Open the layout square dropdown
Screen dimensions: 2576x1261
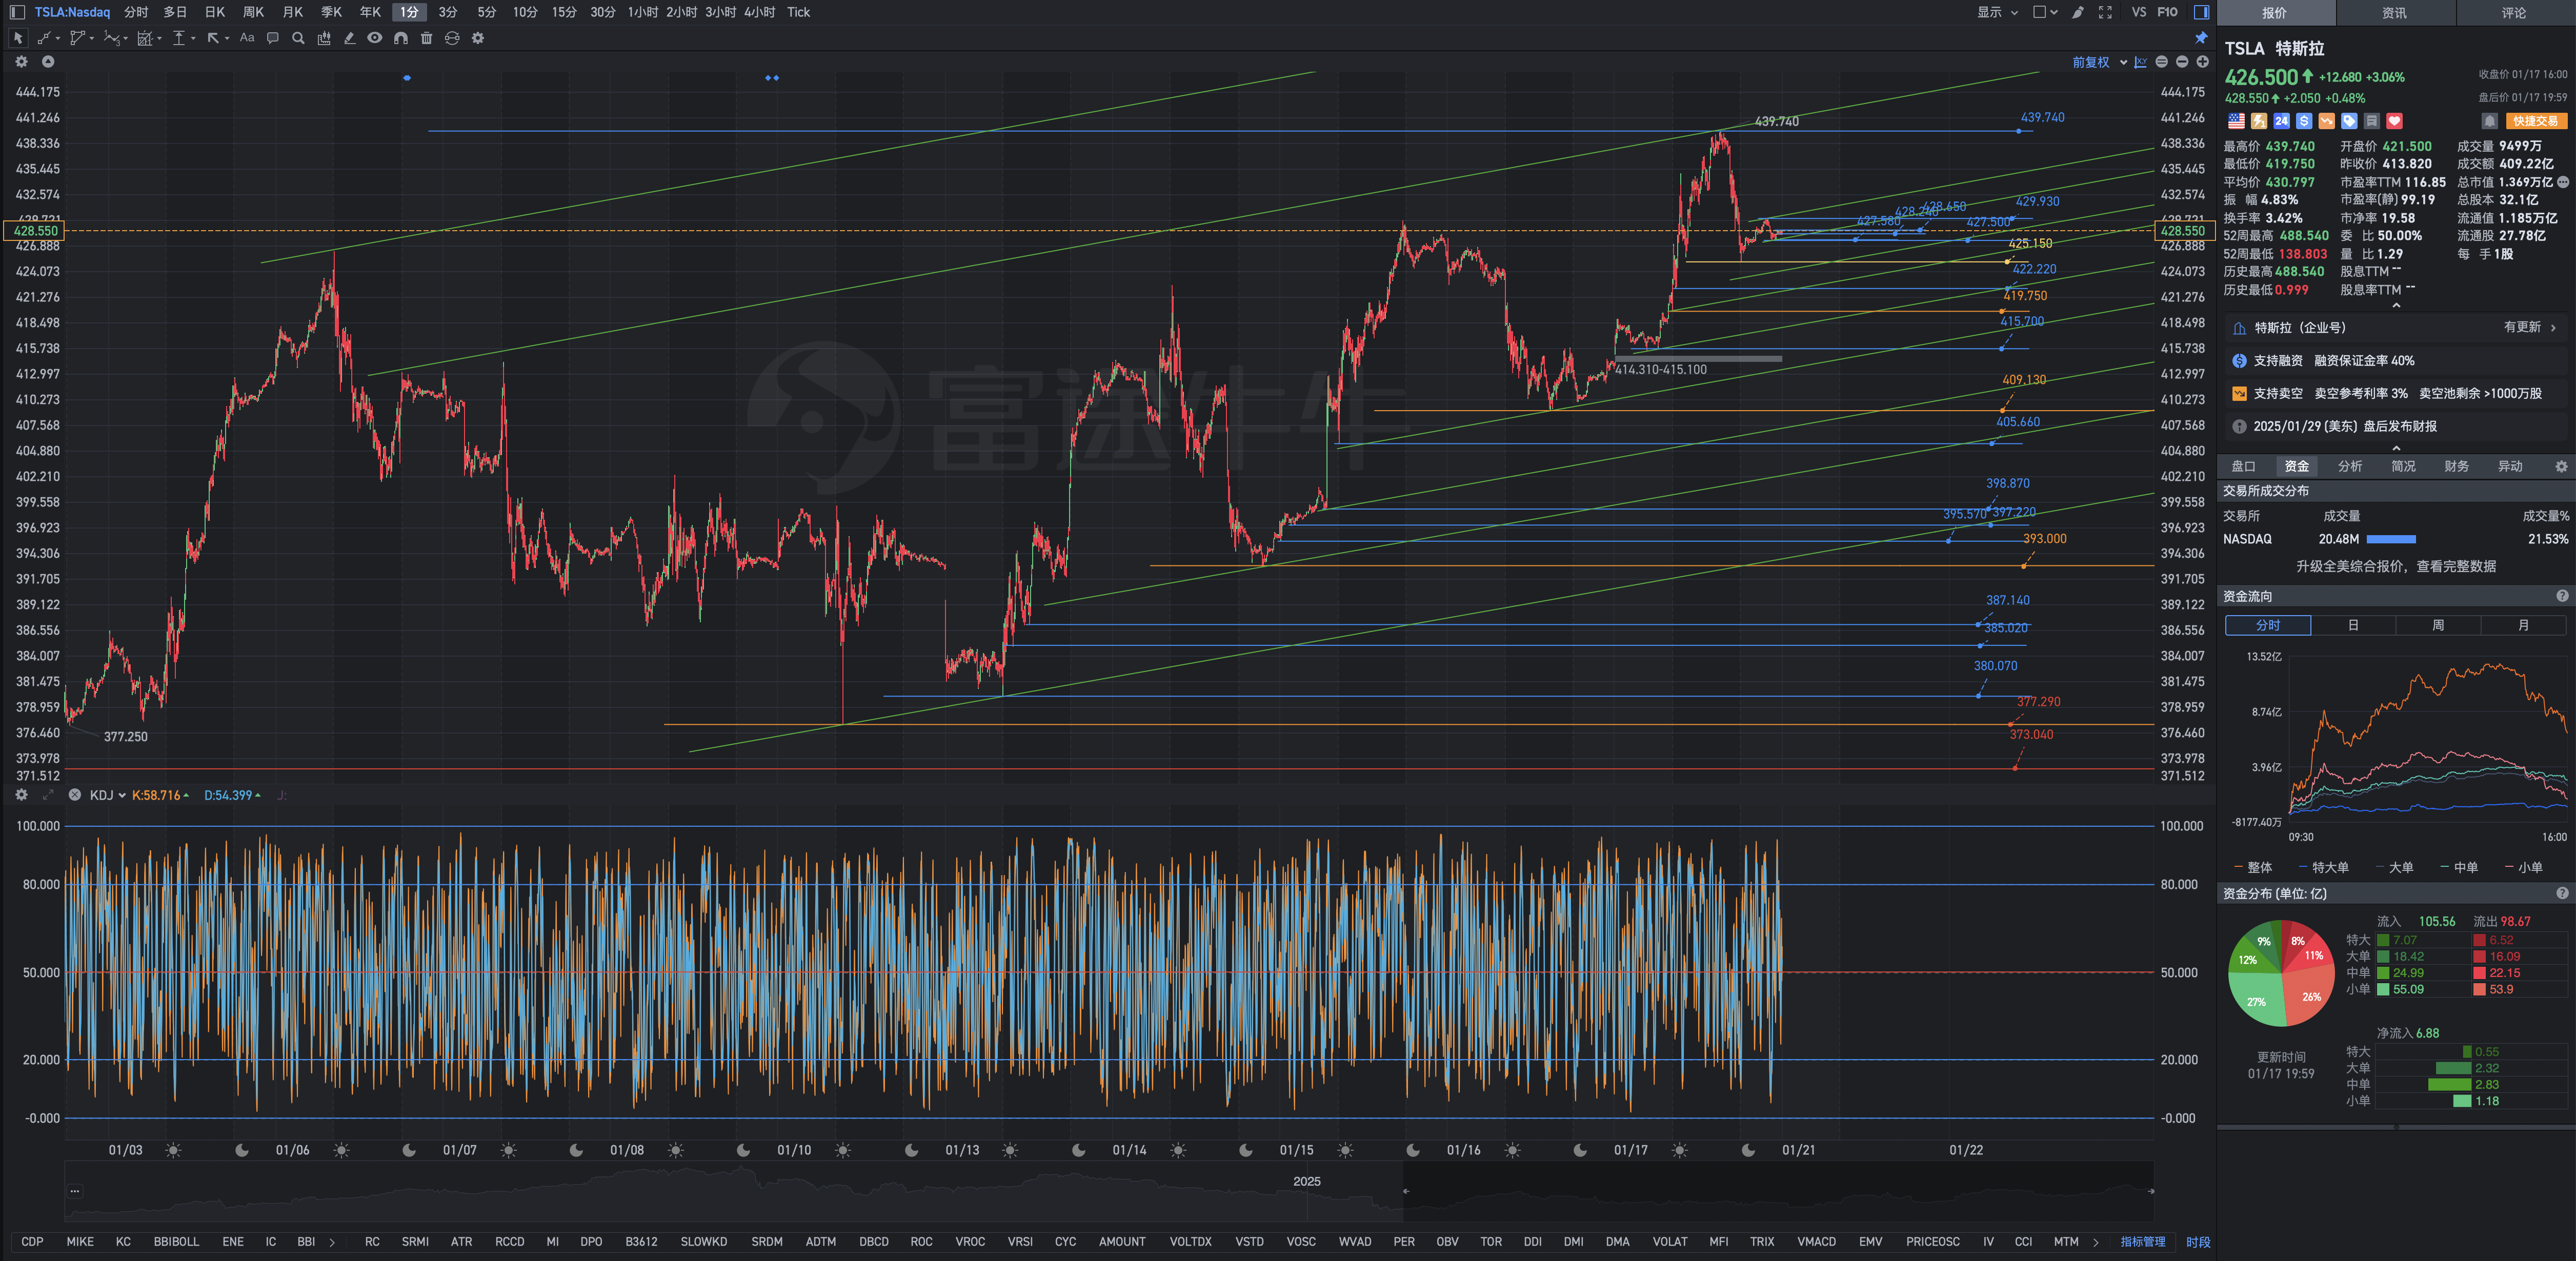coord(2045,12)
